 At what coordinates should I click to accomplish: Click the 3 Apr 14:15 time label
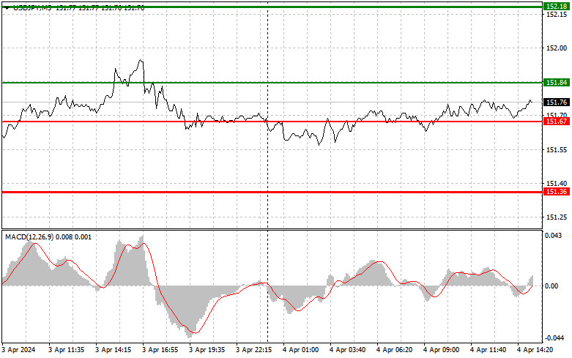tap(113, 350)
